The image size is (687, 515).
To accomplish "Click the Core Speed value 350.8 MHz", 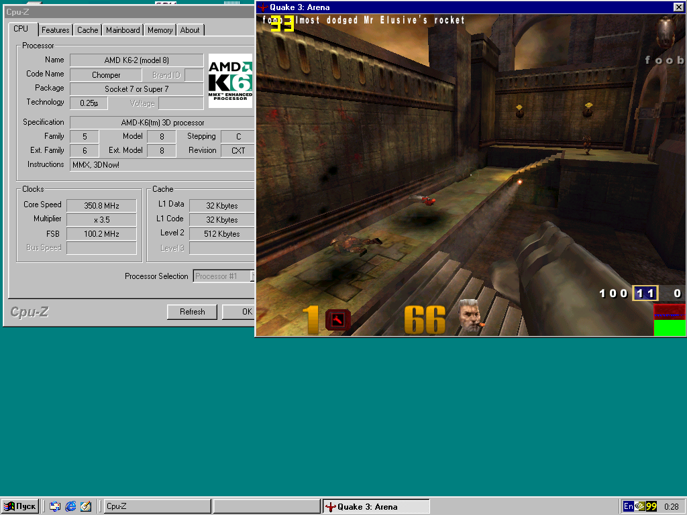I will pos(102,205).
